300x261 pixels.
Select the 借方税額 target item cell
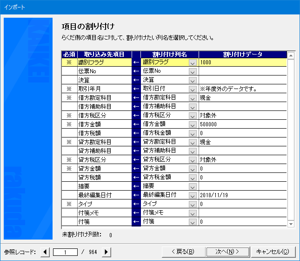105,133
